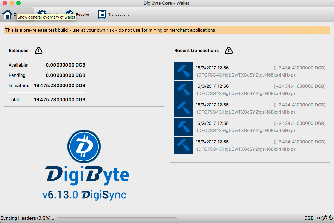Click the circular sync arrows icon
The height and width of the screenshot is (223, 334).
331,218
